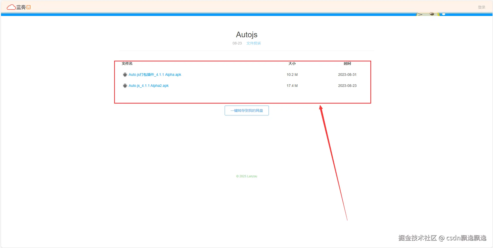Download Auto.js打包插件_4.1.1 Alpha.apk
Image resolution: width=493 pixels, height=248 pixels.
(155, 75)
